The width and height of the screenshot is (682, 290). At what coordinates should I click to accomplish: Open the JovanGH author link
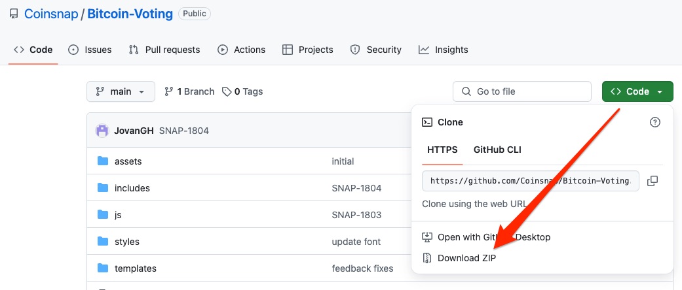coord(134,131)
